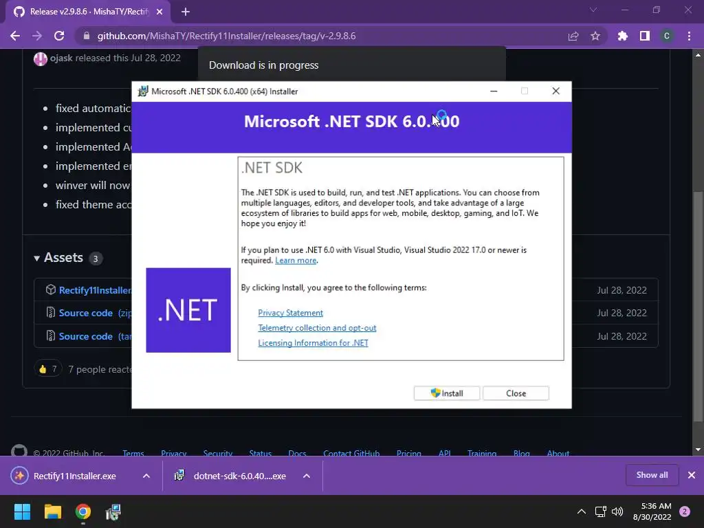This screenshot has width=704, height=528.
Task: Reload the GitHub release page
Action: (59, 36)
